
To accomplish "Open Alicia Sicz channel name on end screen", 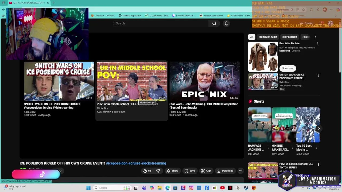I will (x=102, y=108).
